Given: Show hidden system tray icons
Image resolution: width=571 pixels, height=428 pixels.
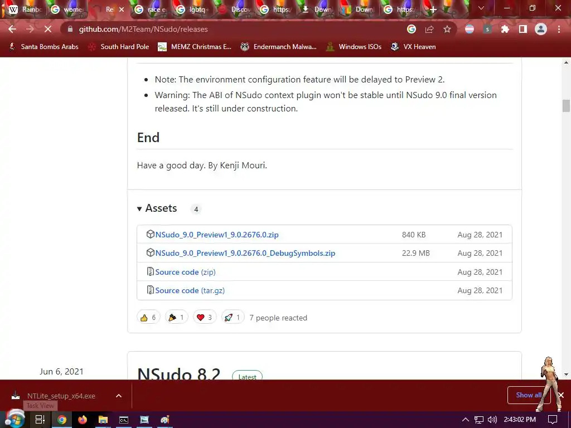Looking at the screenshot, I should click(x=466, y=420).
